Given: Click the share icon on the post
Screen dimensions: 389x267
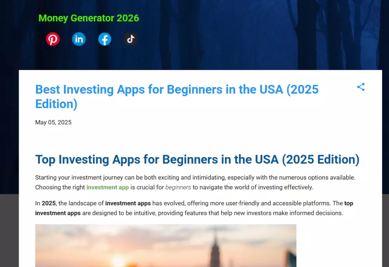Looking at the screenshot, I should [361, 87].
